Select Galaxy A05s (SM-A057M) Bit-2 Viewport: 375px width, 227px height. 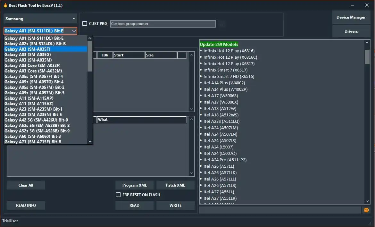46,87
